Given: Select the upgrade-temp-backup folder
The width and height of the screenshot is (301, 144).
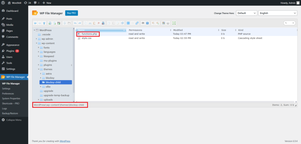Looking at the screenshot, I should pyautogui.click(x=56, y=96).
